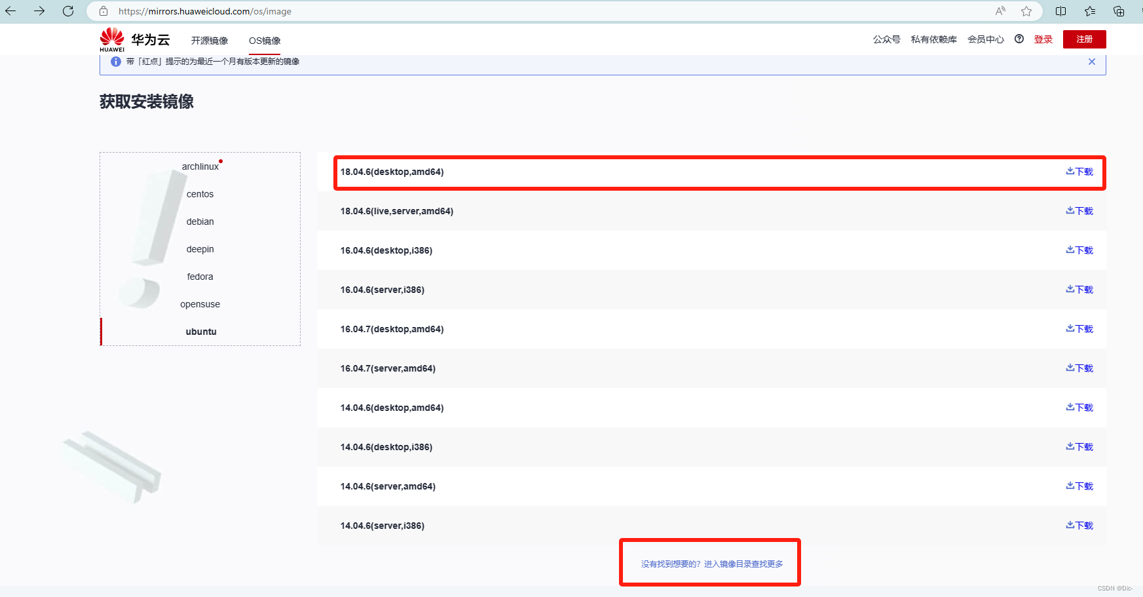Open the mirror directory link for more images
This screenshot has width=1143, height=597.
[x=712, y=564]
